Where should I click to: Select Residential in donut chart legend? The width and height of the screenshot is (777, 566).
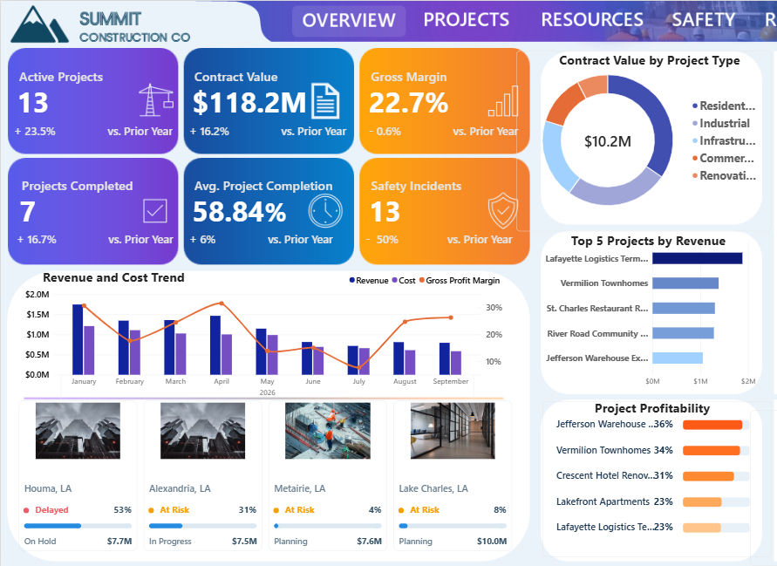coord(724,106)
